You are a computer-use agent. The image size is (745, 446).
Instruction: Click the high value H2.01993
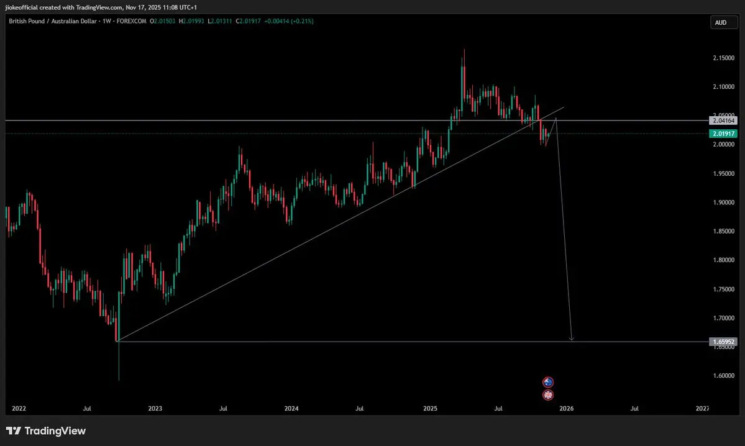click(191, 21)
